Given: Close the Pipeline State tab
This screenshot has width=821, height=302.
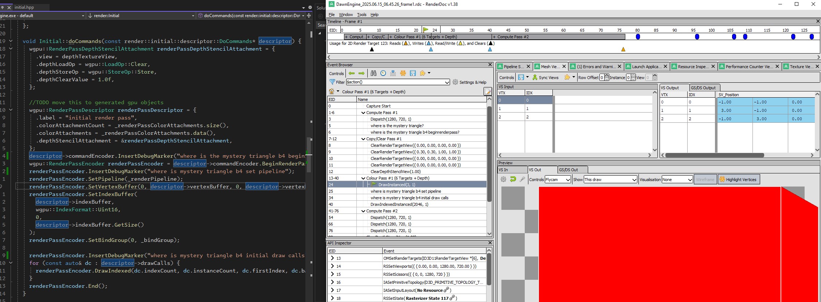Looking at the screenshot, I should [x=528, y=66].
